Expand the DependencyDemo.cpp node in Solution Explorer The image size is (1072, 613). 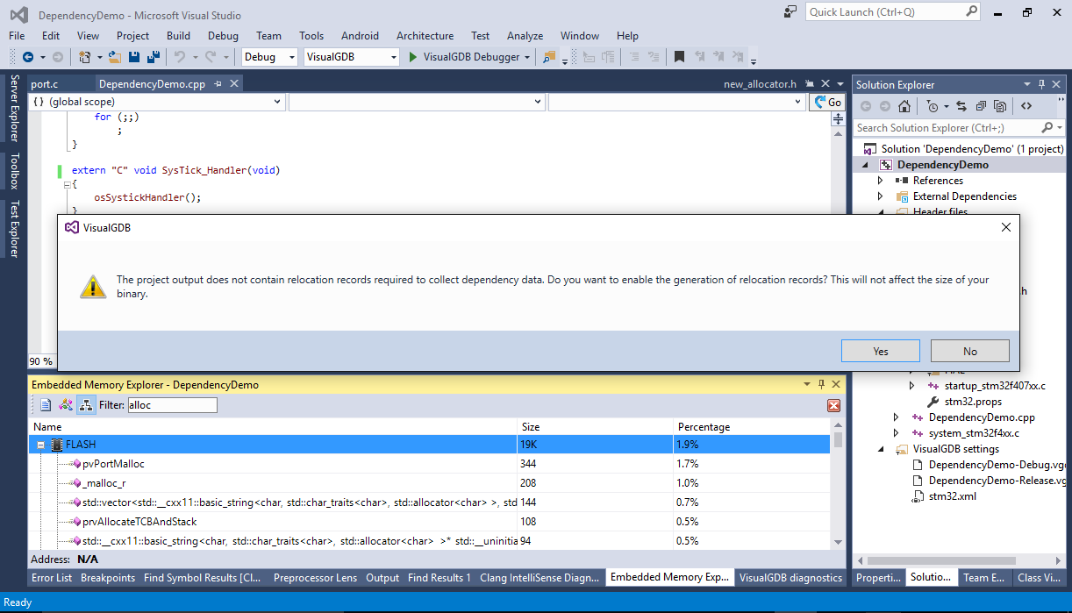pyautogui.click(x=896, y=417)
